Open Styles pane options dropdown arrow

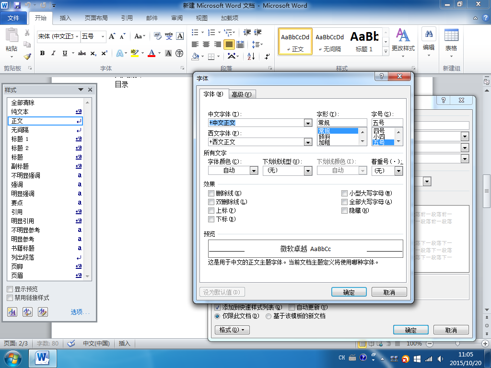tap(81, 90)
